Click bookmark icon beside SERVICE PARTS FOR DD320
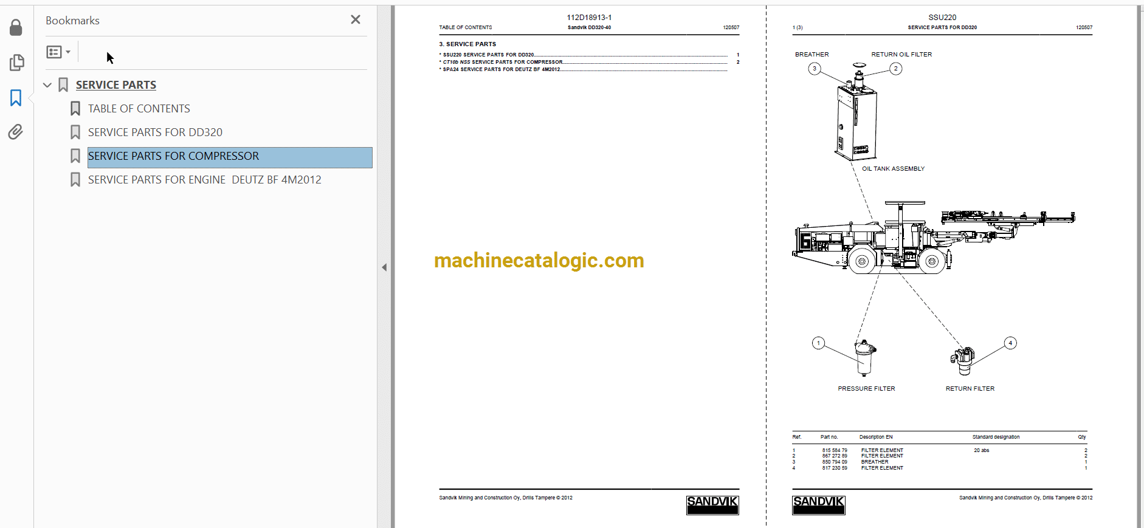1144x528 pixels. [x=75, y=132]
